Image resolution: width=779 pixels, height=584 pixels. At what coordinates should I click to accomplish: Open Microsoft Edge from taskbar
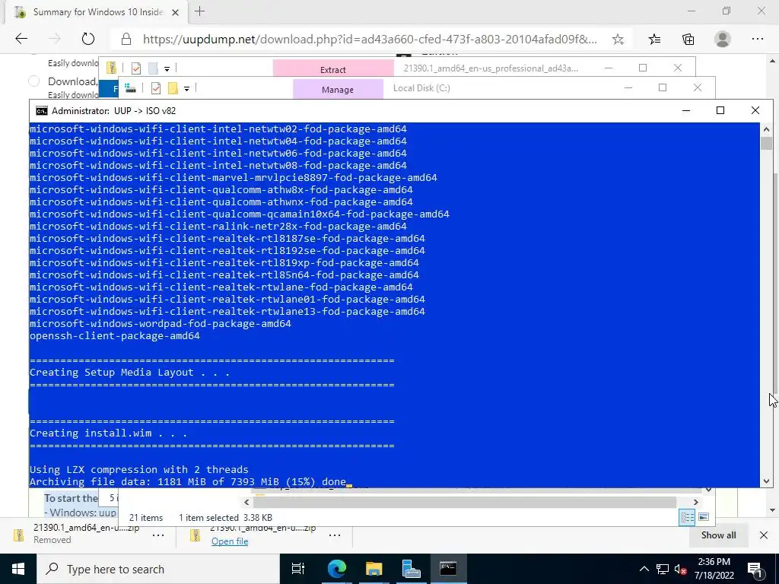pos(336,569)
